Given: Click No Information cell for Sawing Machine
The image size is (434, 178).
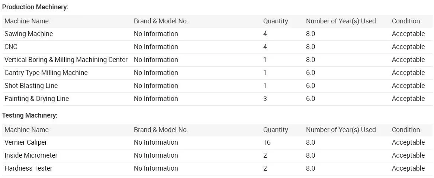Looking at the screenshot, I should click(156, 34).
